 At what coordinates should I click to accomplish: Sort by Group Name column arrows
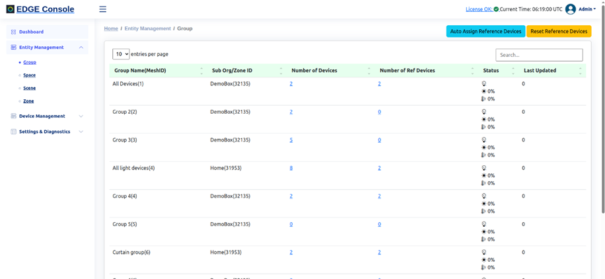click(201, 70)
